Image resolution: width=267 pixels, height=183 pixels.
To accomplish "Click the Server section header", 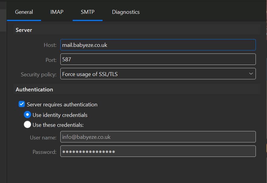I will click(x=24, y=30).
